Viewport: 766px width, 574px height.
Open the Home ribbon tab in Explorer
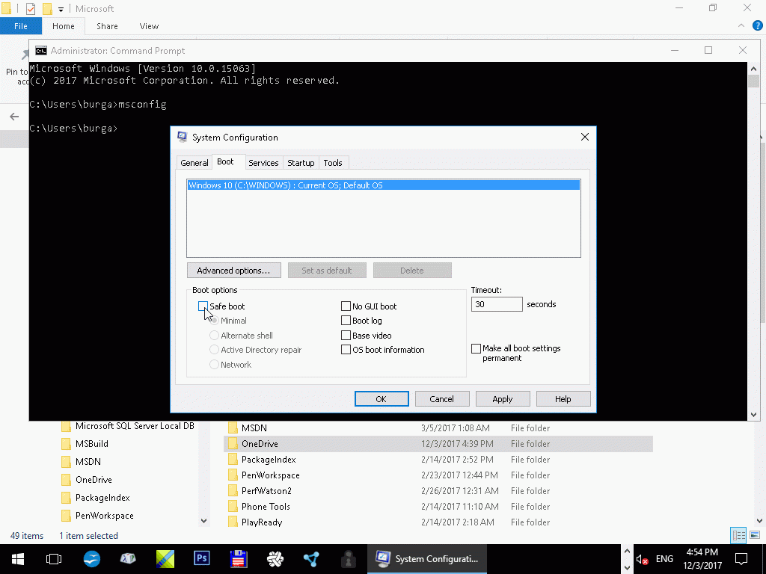64,26
